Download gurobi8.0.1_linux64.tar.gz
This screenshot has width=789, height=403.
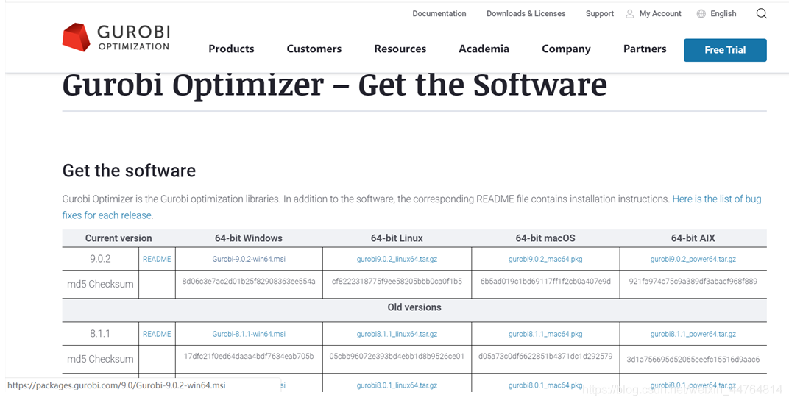click(x=397, y=385)
